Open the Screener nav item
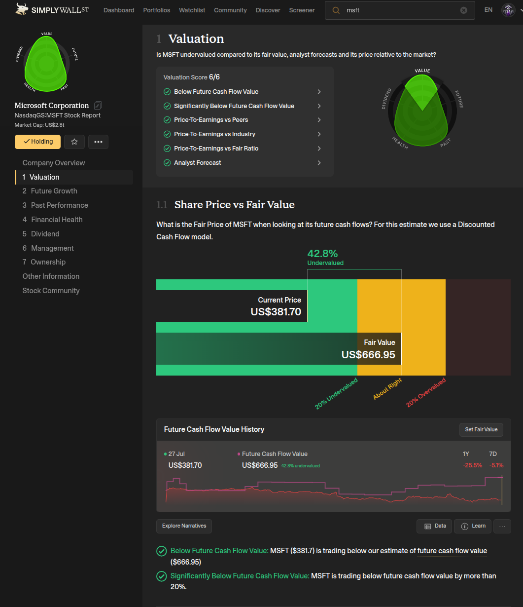The width and height of the screenshot is (523, 607). coord(302,10)
